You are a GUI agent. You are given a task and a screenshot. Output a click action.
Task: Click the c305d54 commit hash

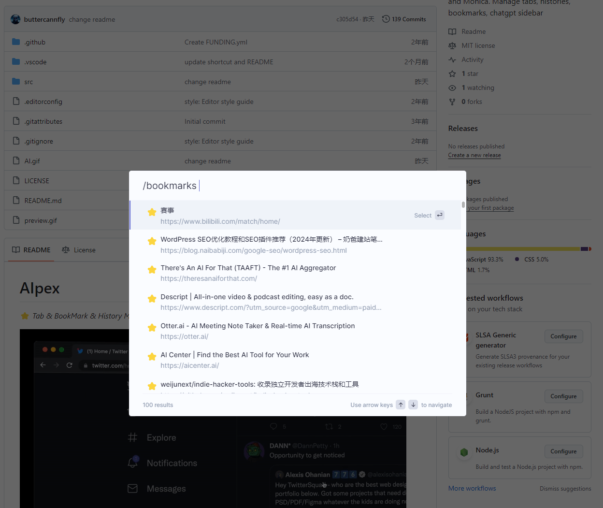coord(347,19)
